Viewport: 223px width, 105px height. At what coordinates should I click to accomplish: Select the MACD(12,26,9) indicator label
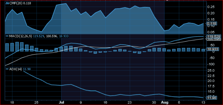(21, 37)
